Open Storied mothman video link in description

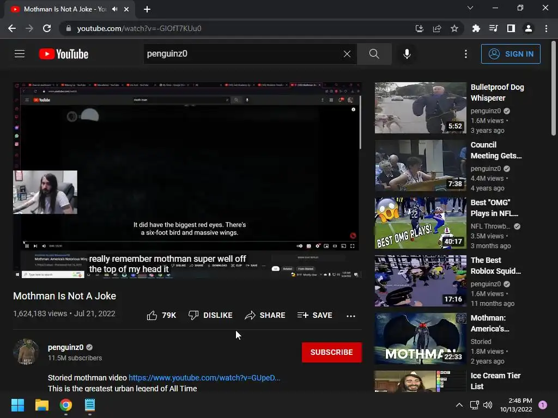(204, 378)
